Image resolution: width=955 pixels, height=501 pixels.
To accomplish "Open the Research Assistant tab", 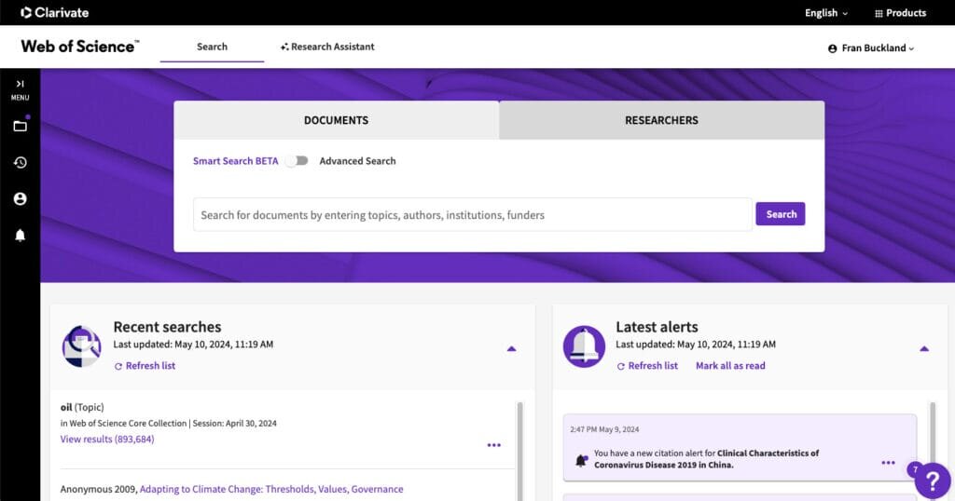I will tap(327, 47).
